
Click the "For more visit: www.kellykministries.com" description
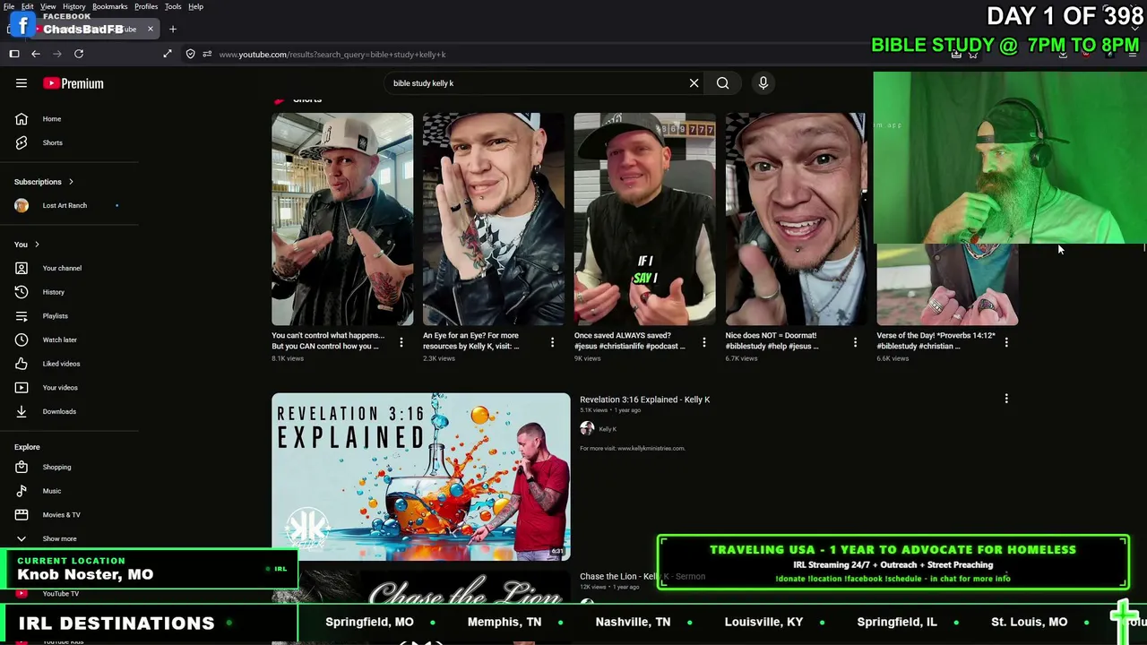pos(632,449)
